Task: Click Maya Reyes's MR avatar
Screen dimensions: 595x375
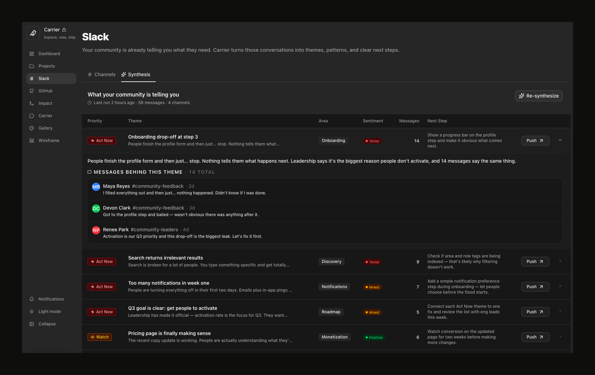Action: (x=96, y=187)
